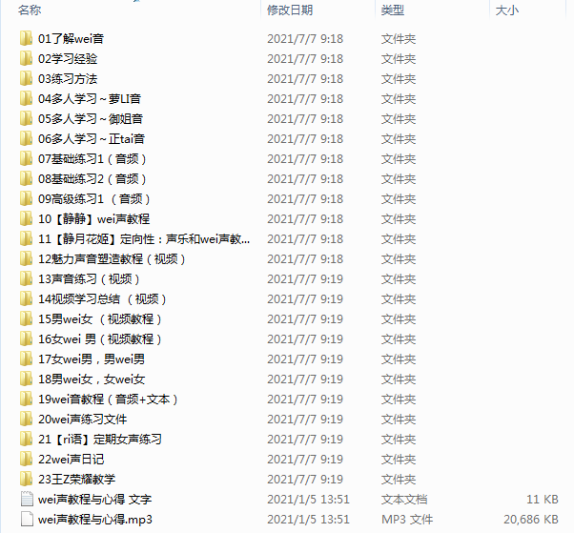Sort files by 大小 column header

coord(506,10)
